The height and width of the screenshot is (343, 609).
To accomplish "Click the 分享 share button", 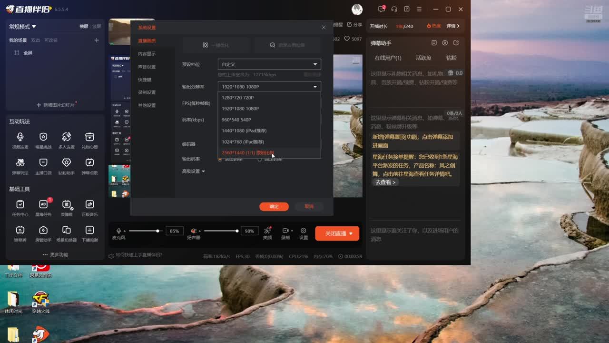I will pos(354,25).
